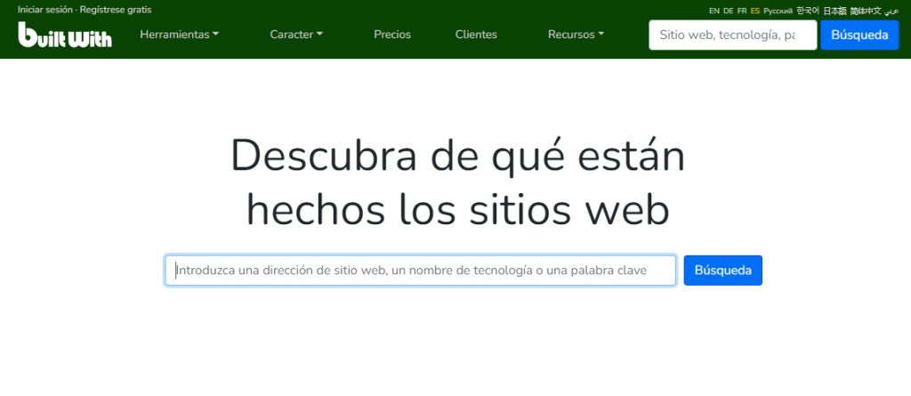Focus the navbar search field
Screen dimensions: 911x396
coord(732,35)
